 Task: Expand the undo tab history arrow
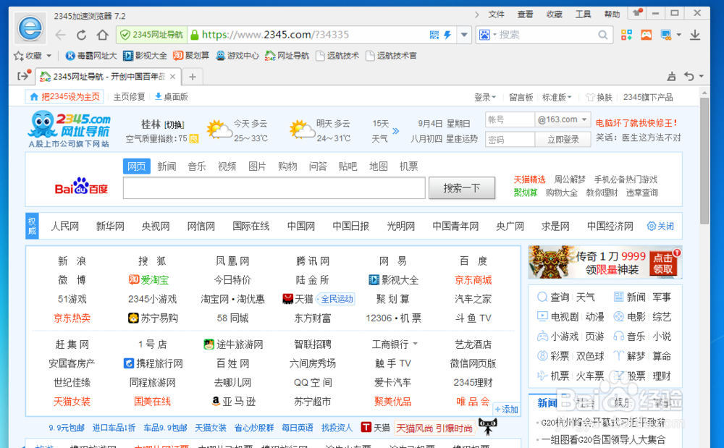click(702, 76)
